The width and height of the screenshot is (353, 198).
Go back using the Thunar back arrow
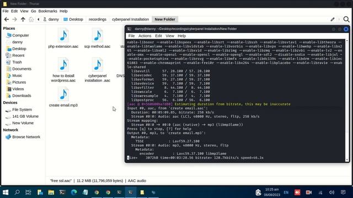pyautogui.click(x=7, y=20)
